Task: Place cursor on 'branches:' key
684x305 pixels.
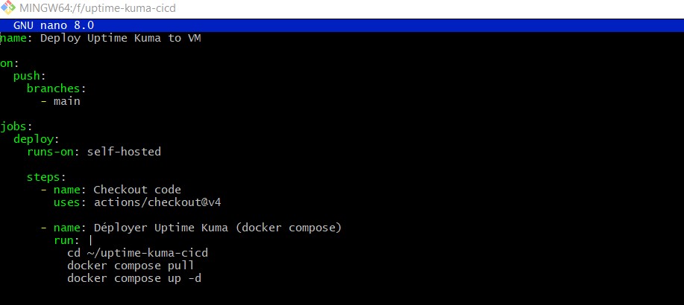Action: [x=57, y=89]
